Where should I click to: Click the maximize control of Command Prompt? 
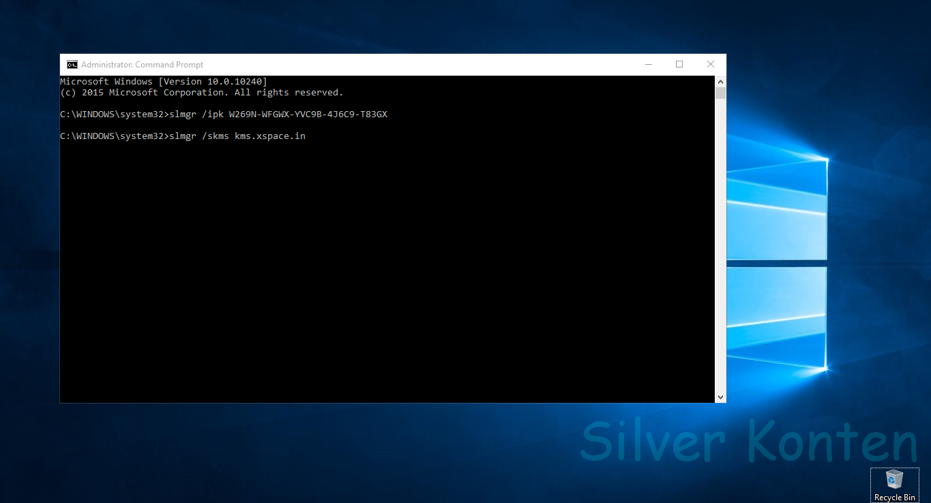pyautogui.click(x=679, y=63)
